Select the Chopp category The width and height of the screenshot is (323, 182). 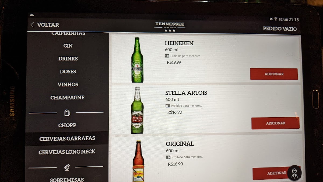coord(67,125)
